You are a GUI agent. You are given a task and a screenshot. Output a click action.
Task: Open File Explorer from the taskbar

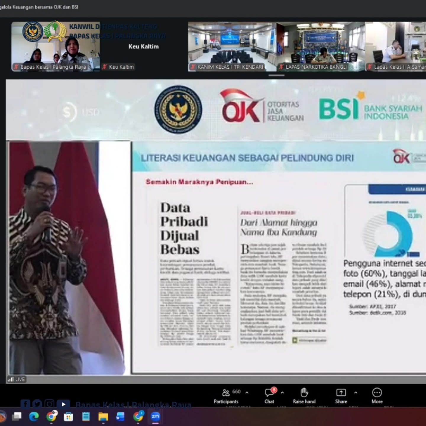[x=103, y=417]
